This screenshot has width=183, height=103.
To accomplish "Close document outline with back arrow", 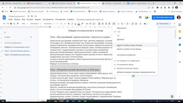I will 5,32.
